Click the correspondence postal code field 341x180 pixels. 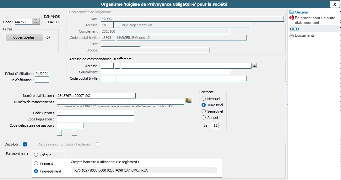[x=108, y=78]
